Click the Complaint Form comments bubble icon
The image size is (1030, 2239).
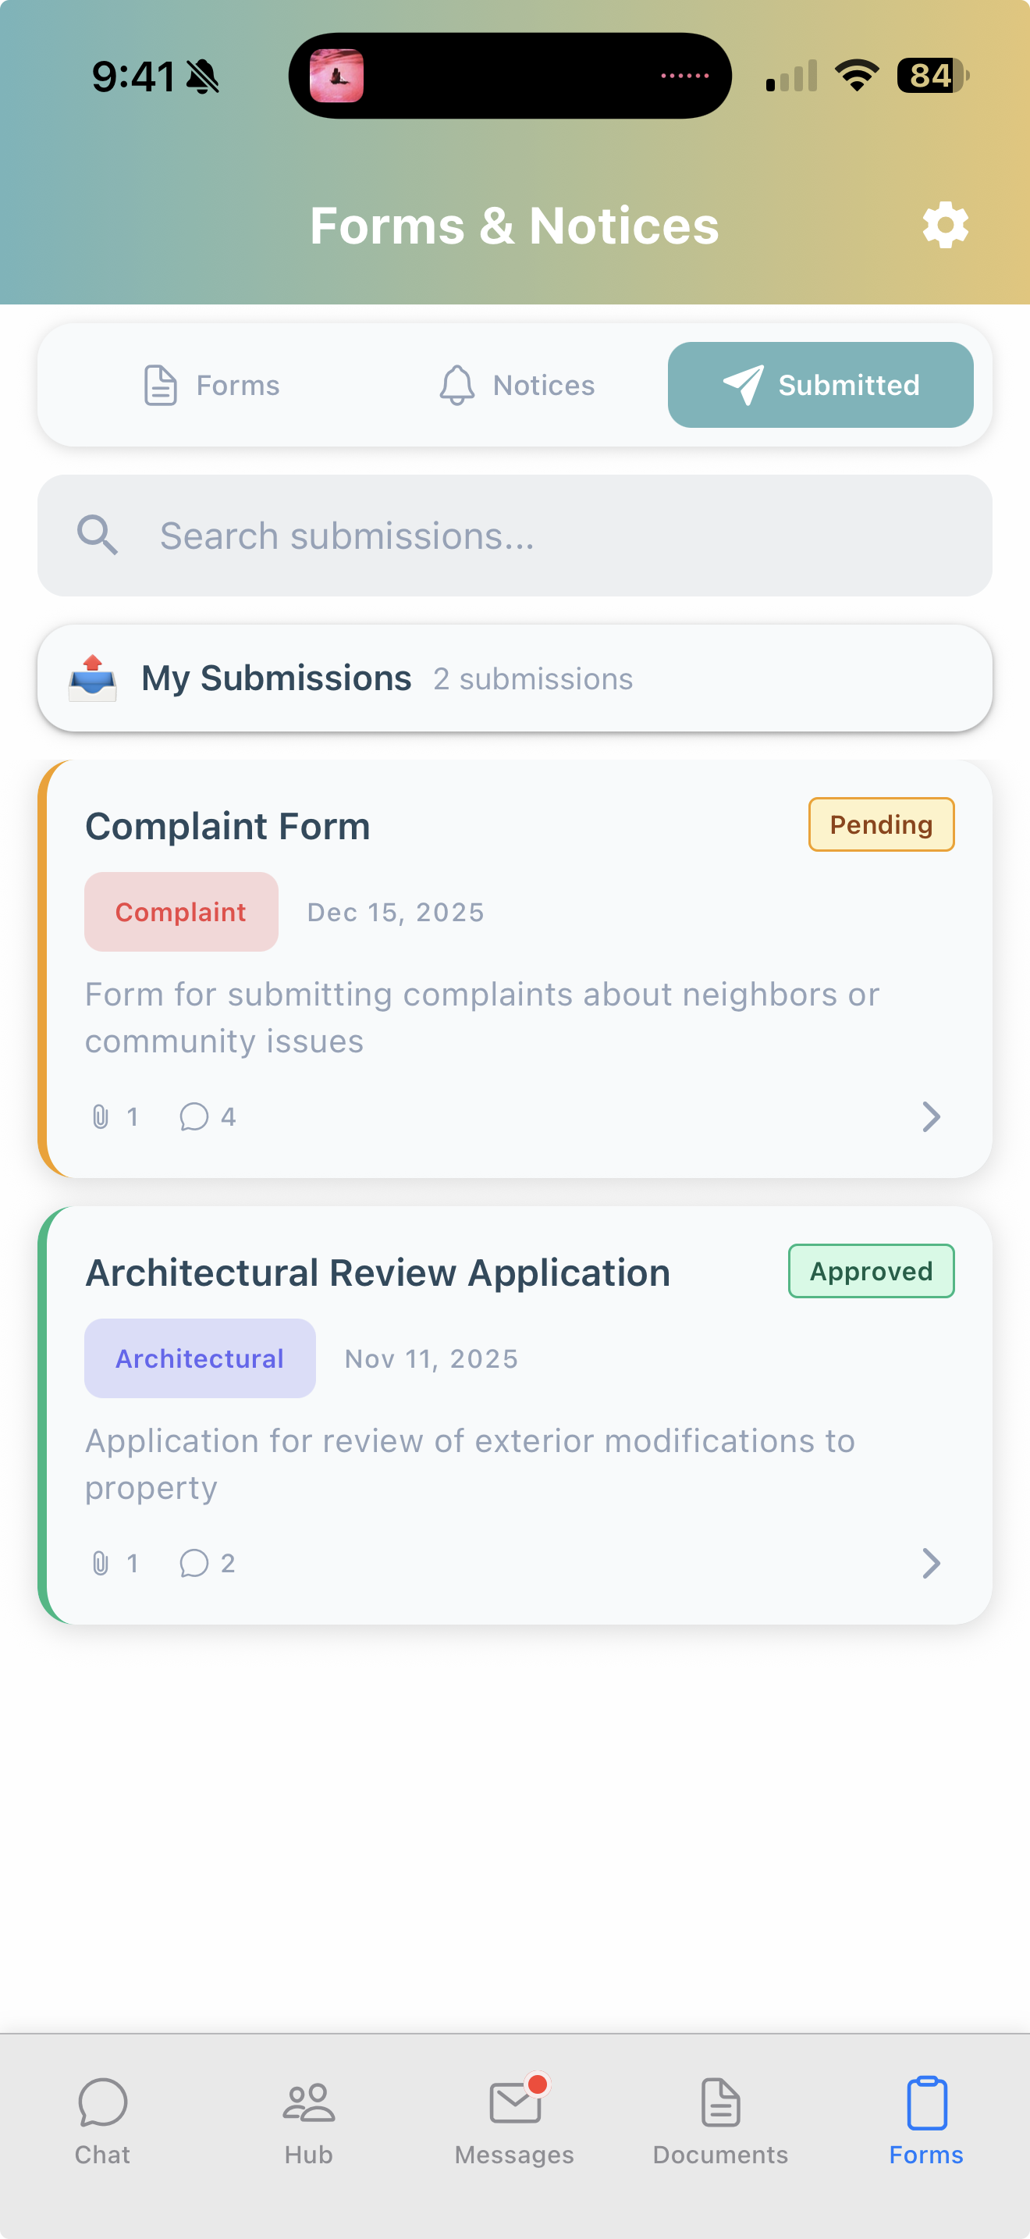pyautogui.click(x=194, y=1117)
